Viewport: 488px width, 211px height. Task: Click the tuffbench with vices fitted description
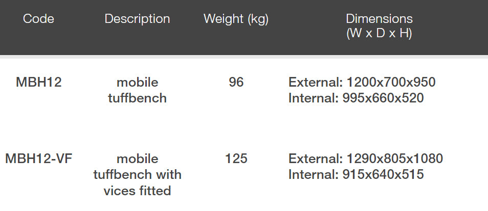pos(137,175)
